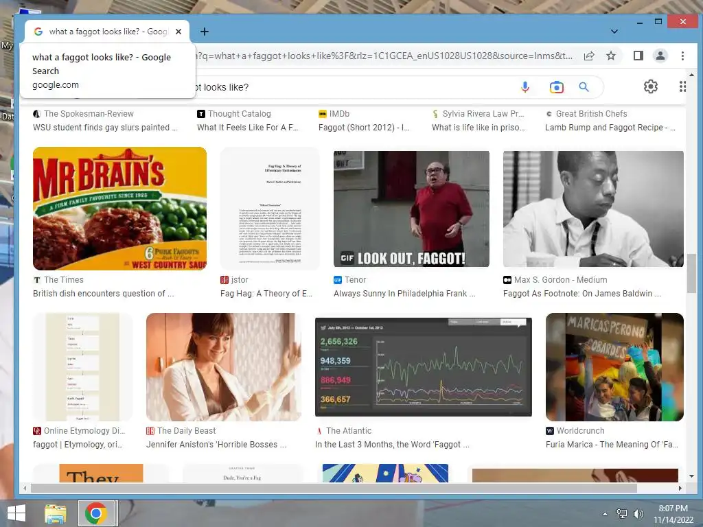Close the Google search browser tab
Image resolution: width=703 pixels, height=527 pixels.
click(x=178, y=32)
